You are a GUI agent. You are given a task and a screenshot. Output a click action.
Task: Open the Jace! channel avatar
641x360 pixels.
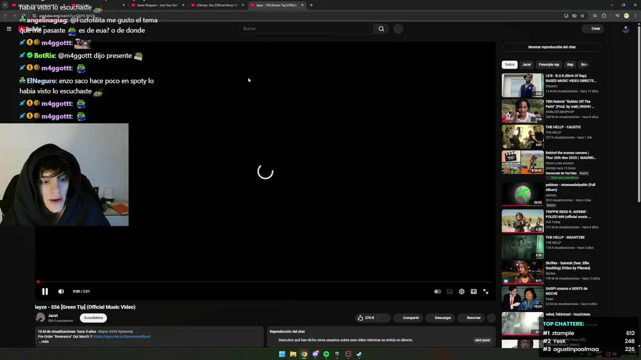click(40, 317)
